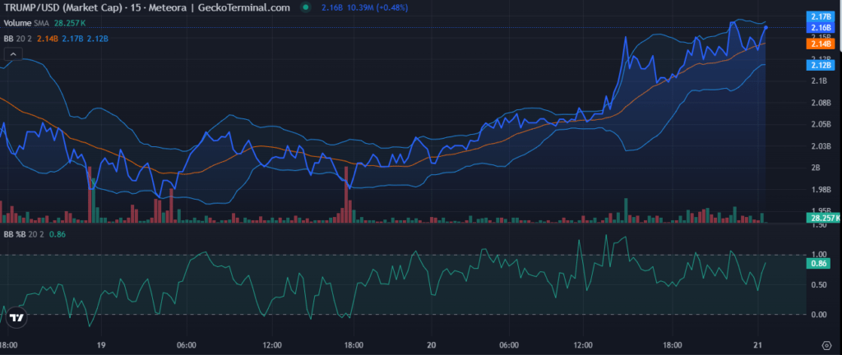Viewport: 842px width, 355px height.
Task: Click the 2.17B value in BB legend
Action: (x=72, y=39)
